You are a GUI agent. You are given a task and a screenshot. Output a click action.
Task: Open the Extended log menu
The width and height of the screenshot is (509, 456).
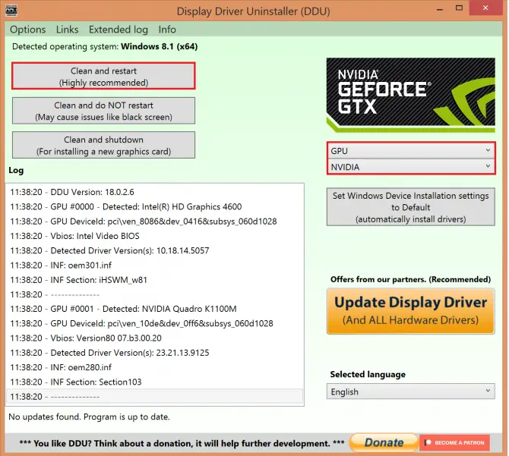119,30
